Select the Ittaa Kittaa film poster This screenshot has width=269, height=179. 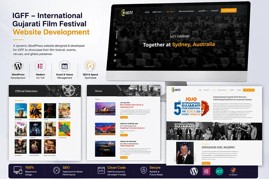click(x=21, y=129)
